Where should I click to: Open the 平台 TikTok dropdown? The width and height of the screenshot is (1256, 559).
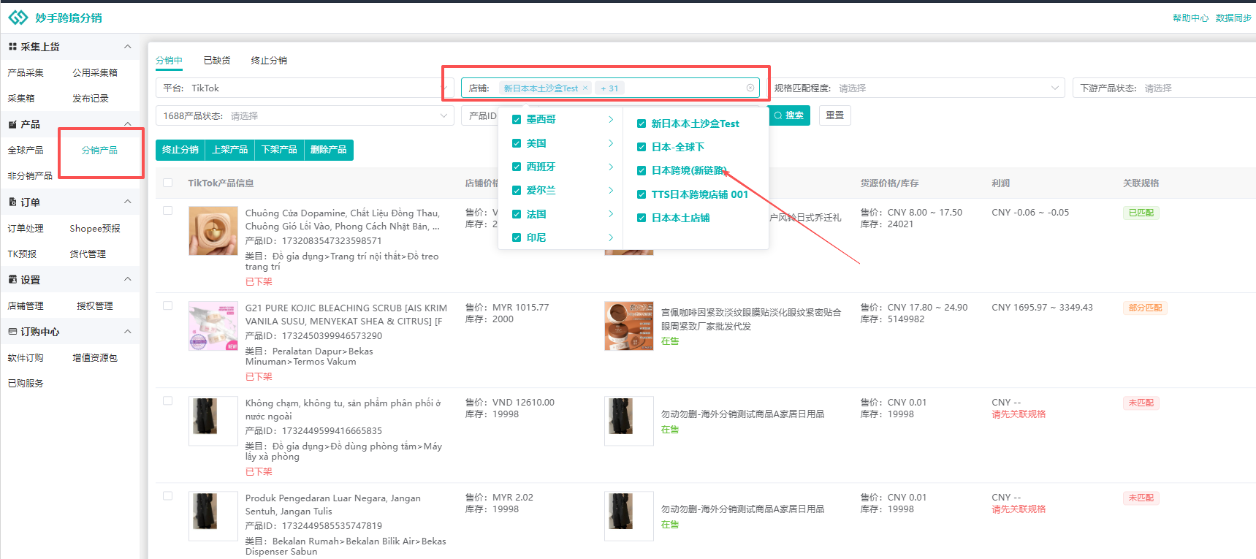pyautogui.click(x=305, y=88)
